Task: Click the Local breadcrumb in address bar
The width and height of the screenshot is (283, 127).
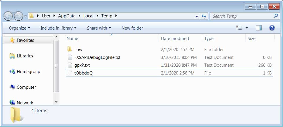Action: 88,16
